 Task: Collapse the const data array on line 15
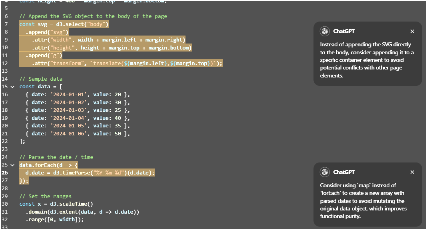(x=12, y=87)
